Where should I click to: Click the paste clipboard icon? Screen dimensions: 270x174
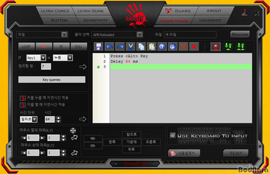[x=152, y=47]
